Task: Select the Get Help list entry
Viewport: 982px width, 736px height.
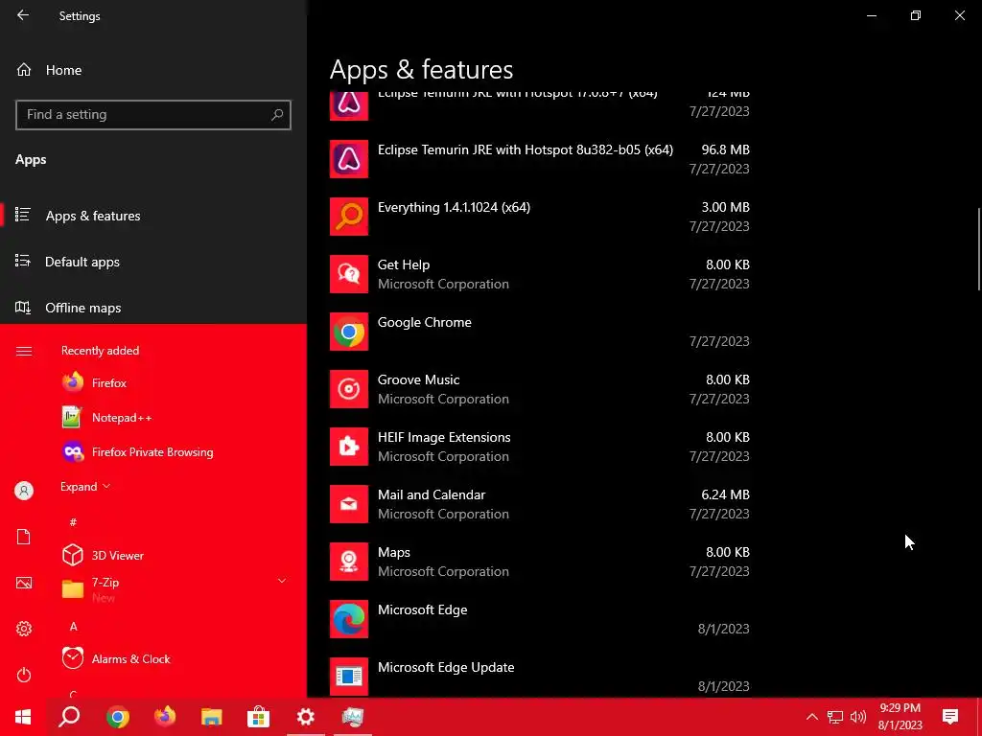Action: click(540, 274)
